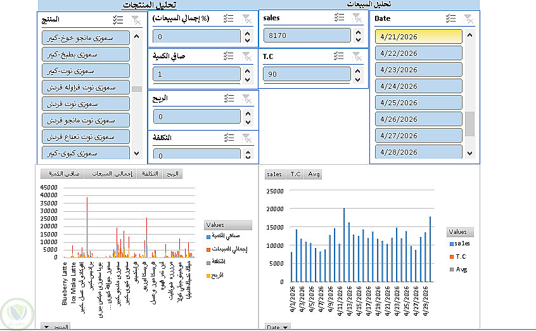Open the Date field dropdown under the chart
The image size is (536, 331).
(x=278, y=327)
